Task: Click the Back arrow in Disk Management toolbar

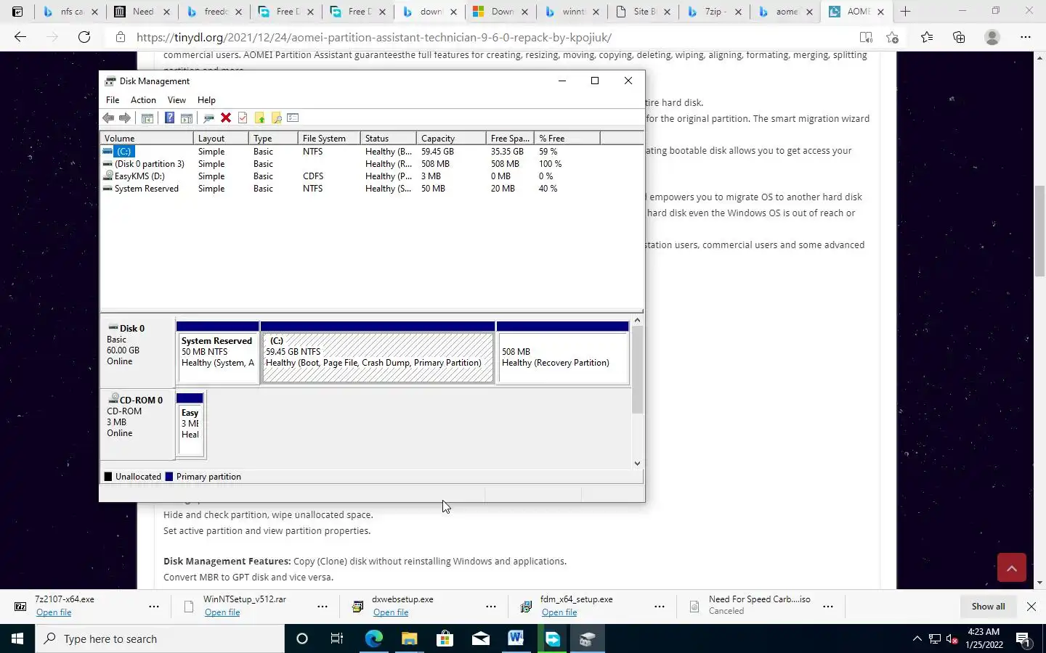Action: pos(108,118)
